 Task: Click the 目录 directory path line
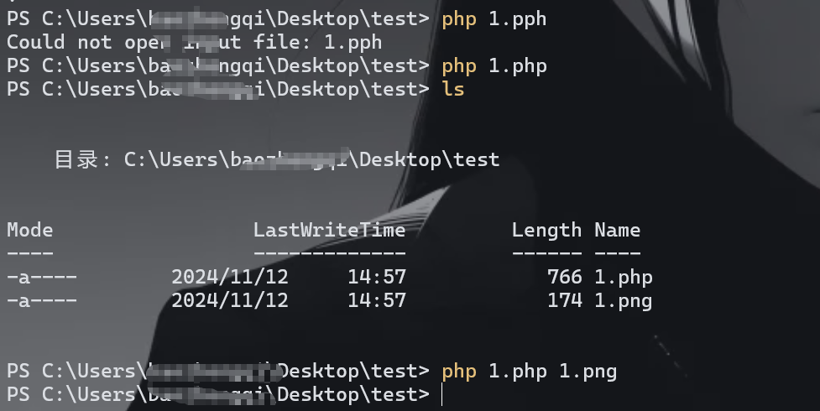click(277, 159)
